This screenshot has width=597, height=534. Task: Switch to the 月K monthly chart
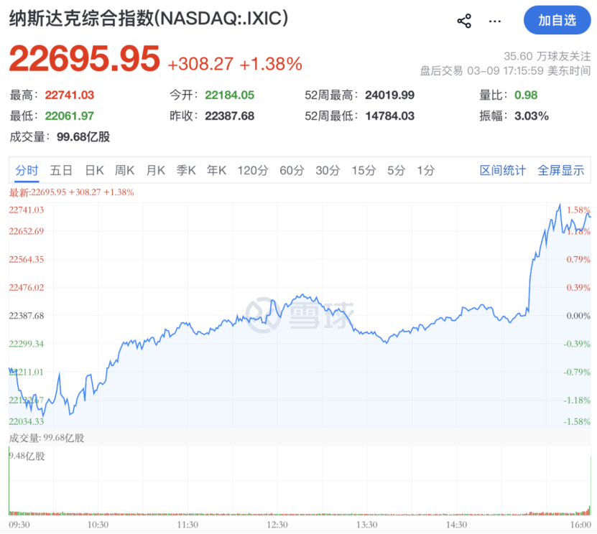click(155, 170)
